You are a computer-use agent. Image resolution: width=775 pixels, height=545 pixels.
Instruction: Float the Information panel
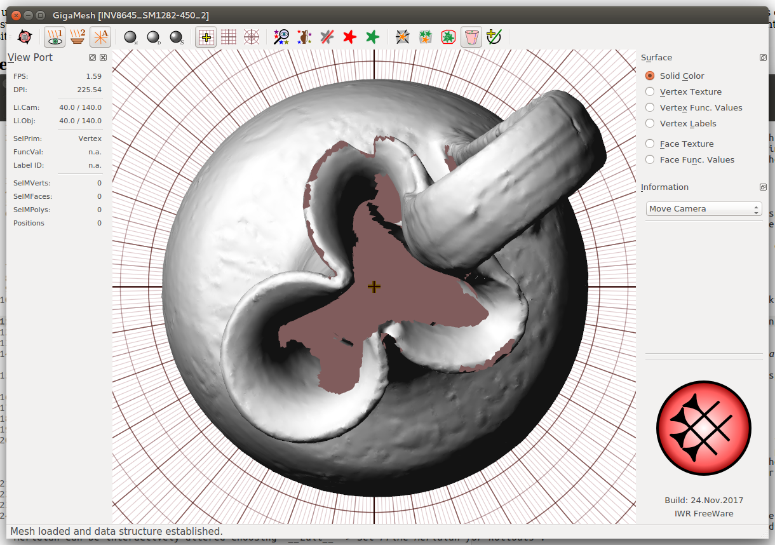(x=763, y=187)
